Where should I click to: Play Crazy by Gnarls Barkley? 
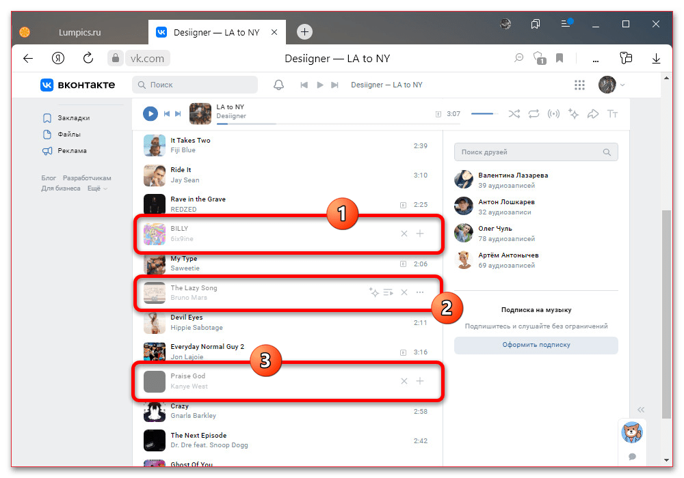(287, 411)
